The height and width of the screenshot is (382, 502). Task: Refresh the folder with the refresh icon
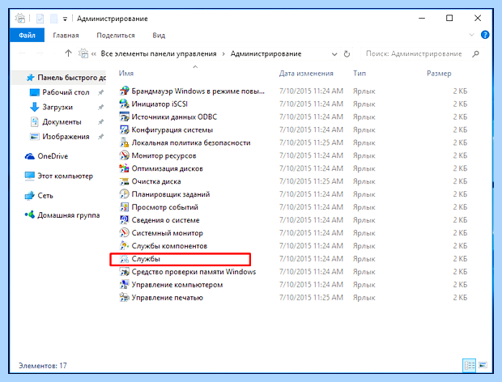pyautogui.click(x=347, y=53)
